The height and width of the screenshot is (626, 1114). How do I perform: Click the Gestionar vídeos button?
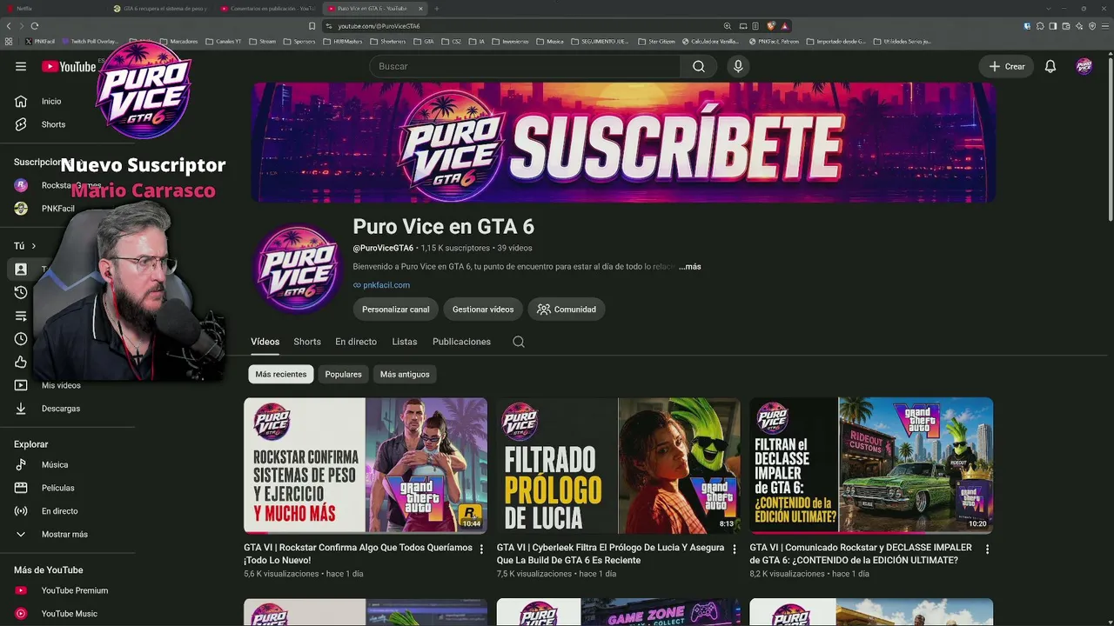click(x=483, y=310)
